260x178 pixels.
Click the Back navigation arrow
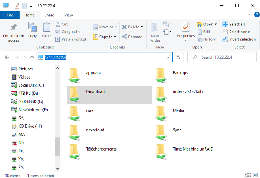[7, 57]
